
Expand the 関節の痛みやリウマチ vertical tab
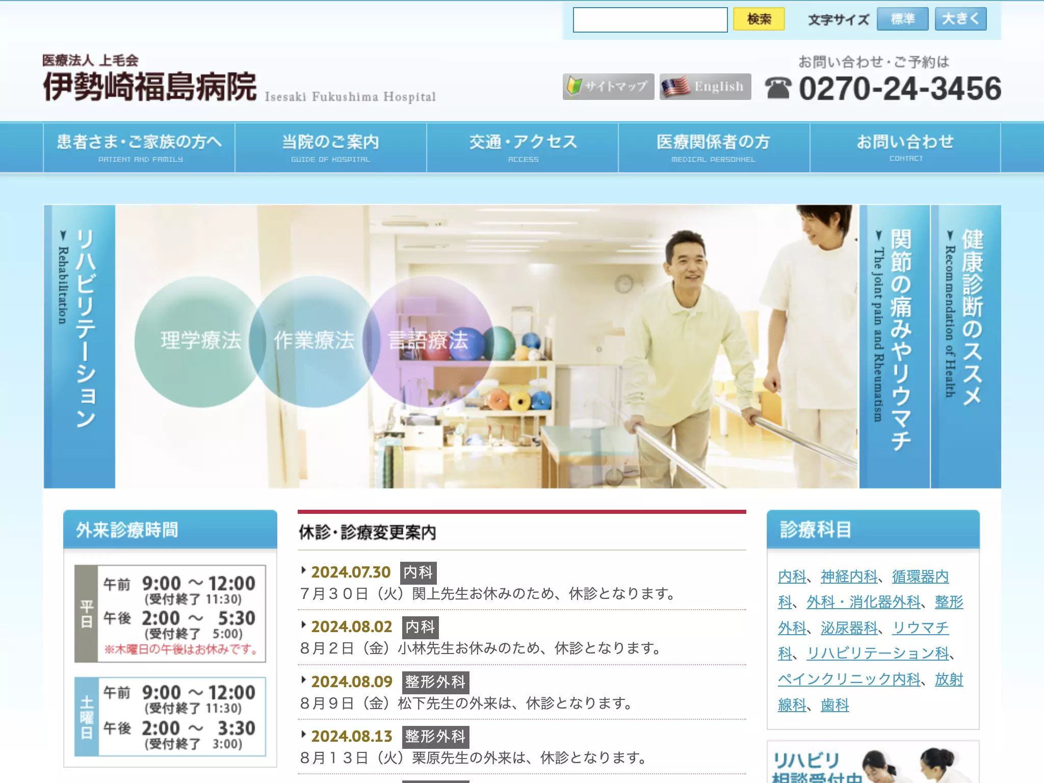[895, 347]
